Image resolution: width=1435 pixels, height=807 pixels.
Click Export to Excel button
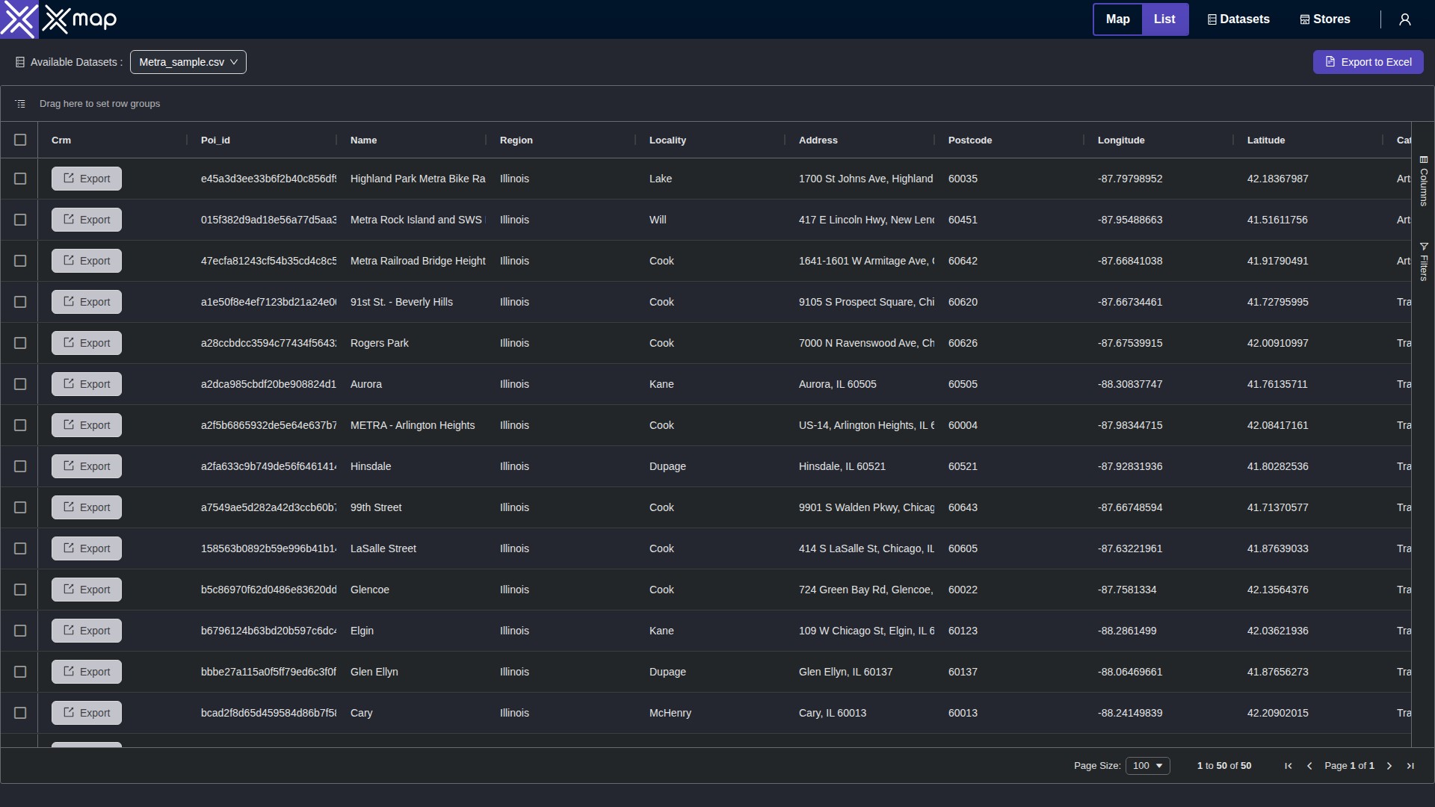[1368, 62]
